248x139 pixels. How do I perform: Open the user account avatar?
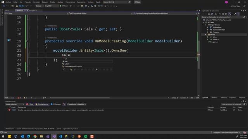226,2
